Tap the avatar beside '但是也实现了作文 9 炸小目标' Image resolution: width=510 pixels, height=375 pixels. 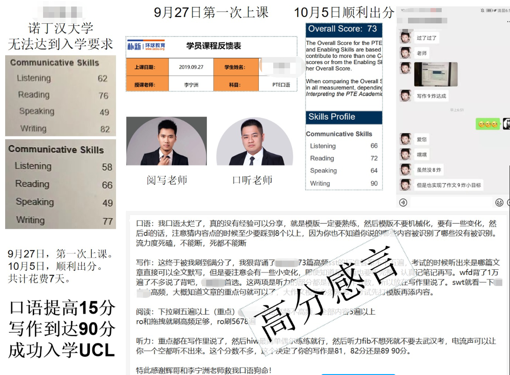tap(405, 185)
